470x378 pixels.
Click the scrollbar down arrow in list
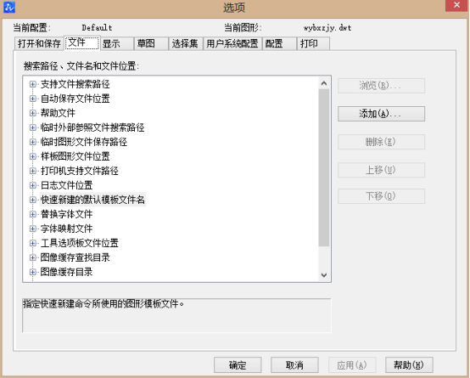[324, 275]
